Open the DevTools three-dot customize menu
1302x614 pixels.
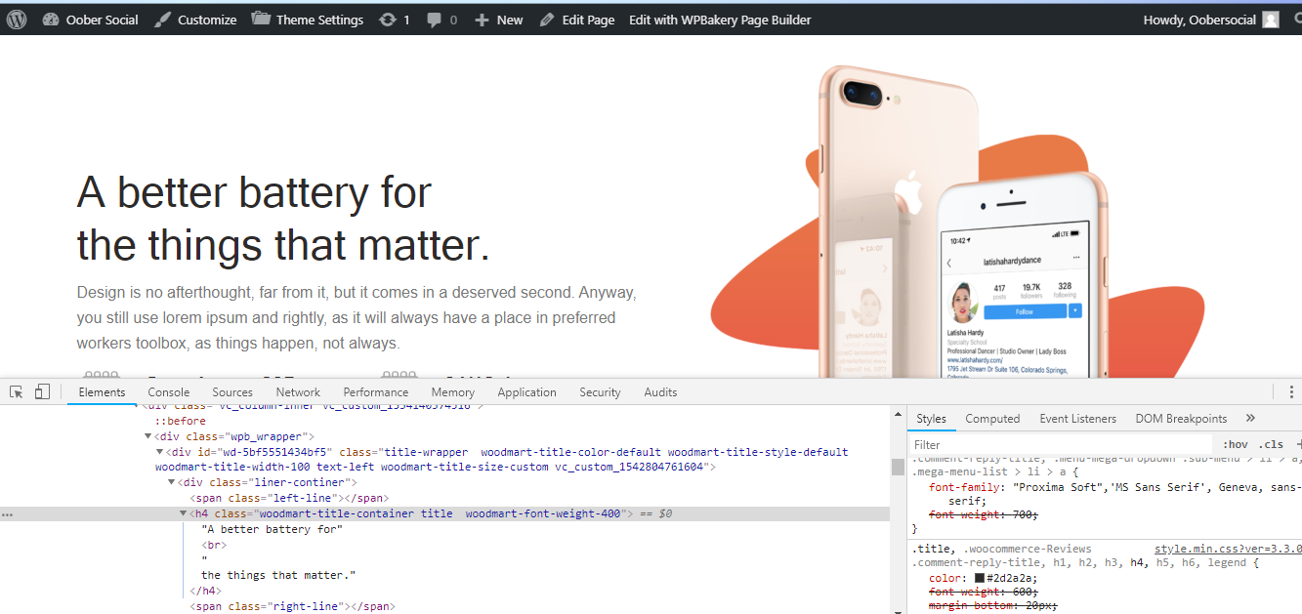(x=1291, y=392)
